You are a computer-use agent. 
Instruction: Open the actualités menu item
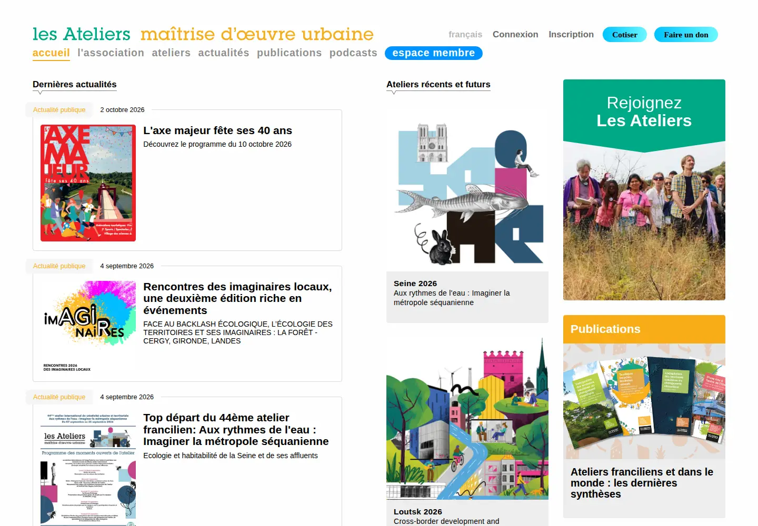tap(224, 53)
